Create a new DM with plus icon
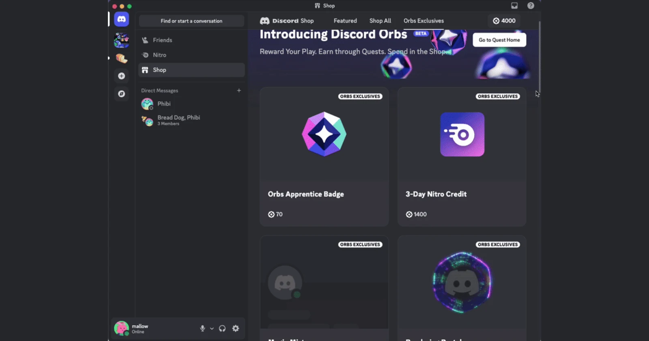Image resolution: width=649 pixels, height=341 pixels. point(239,91)
